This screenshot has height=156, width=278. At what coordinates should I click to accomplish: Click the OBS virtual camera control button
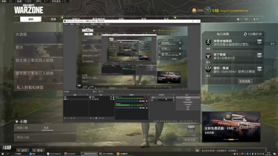(188, 102)
